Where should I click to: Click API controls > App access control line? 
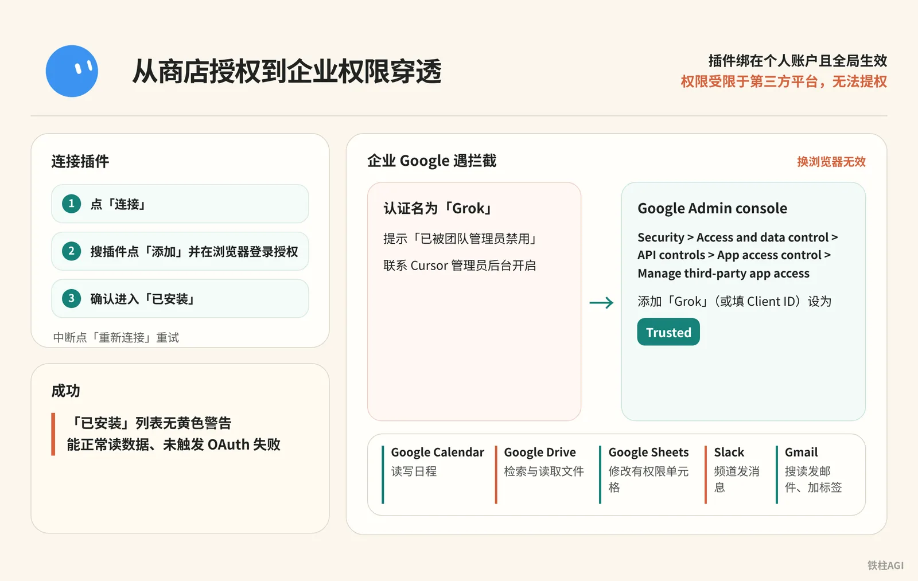pyautogui.click(x=734, y=255)
